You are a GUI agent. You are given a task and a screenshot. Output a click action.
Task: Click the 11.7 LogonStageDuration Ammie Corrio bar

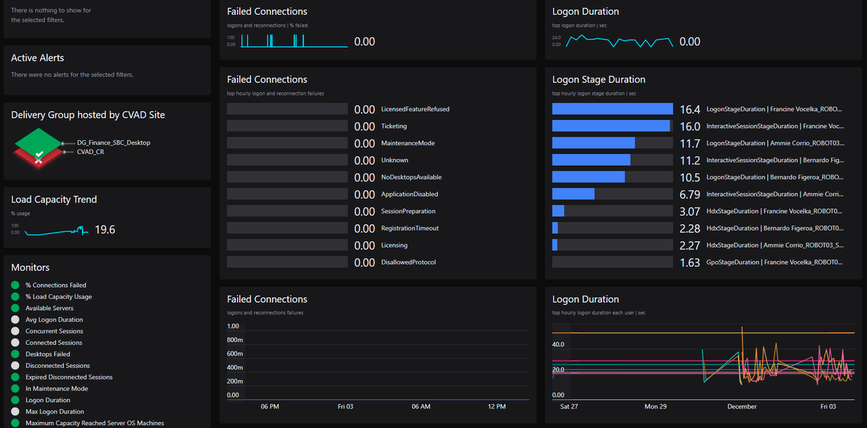[613, 143]
